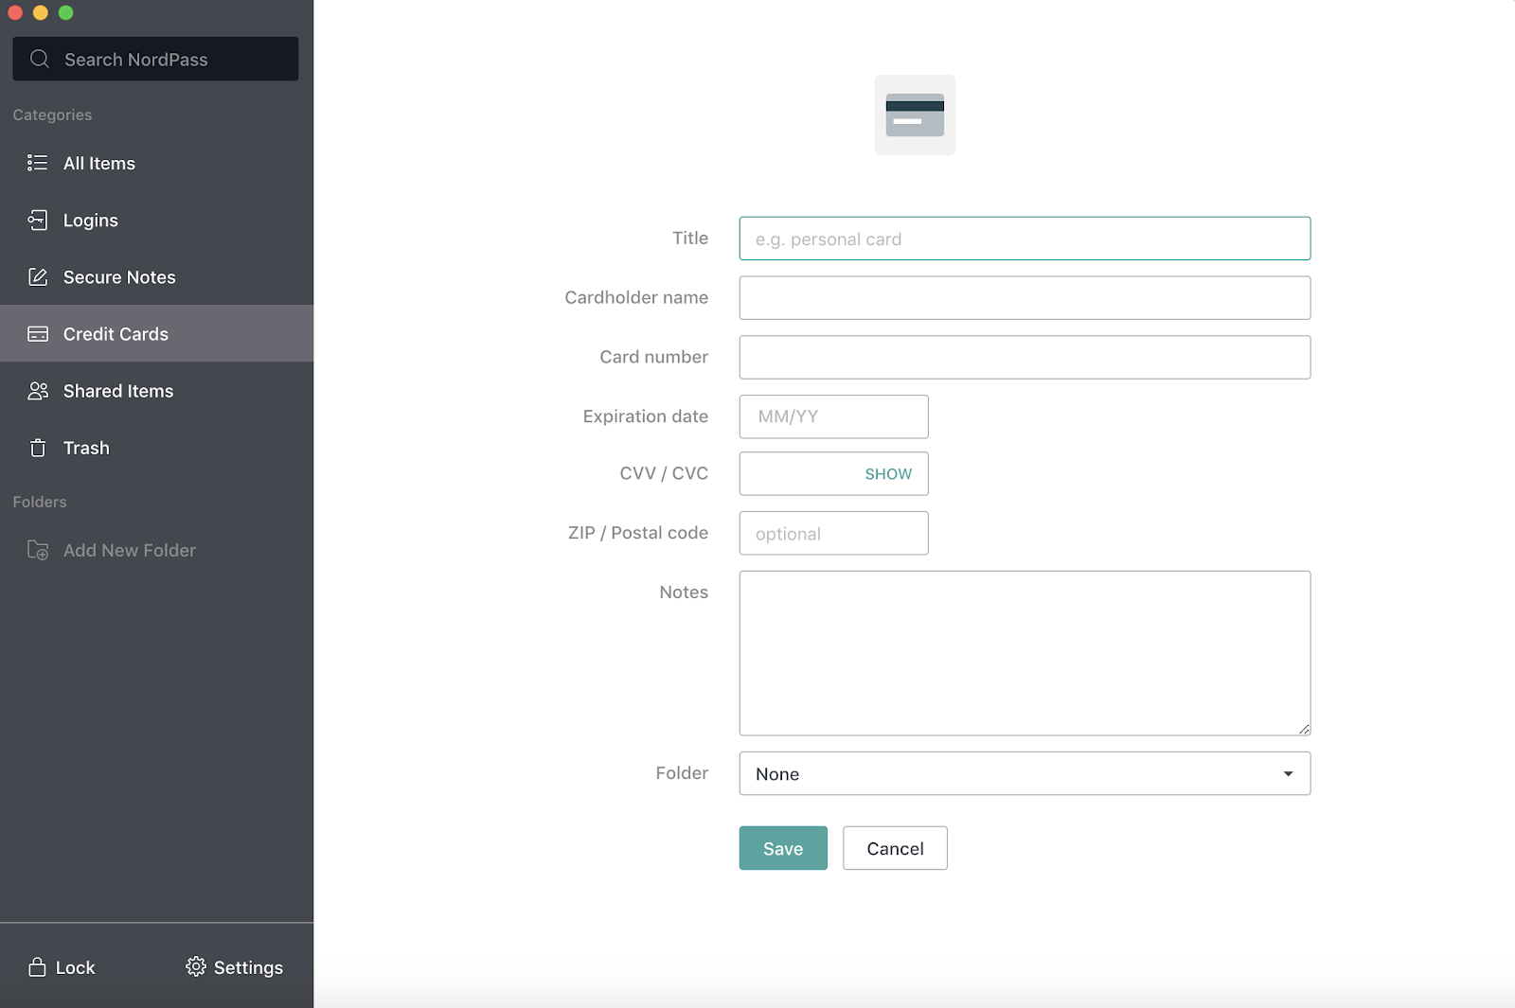Click the search magnifier icon
1515x1008 pixels.
pyautogui.click(x=39, y=59)
